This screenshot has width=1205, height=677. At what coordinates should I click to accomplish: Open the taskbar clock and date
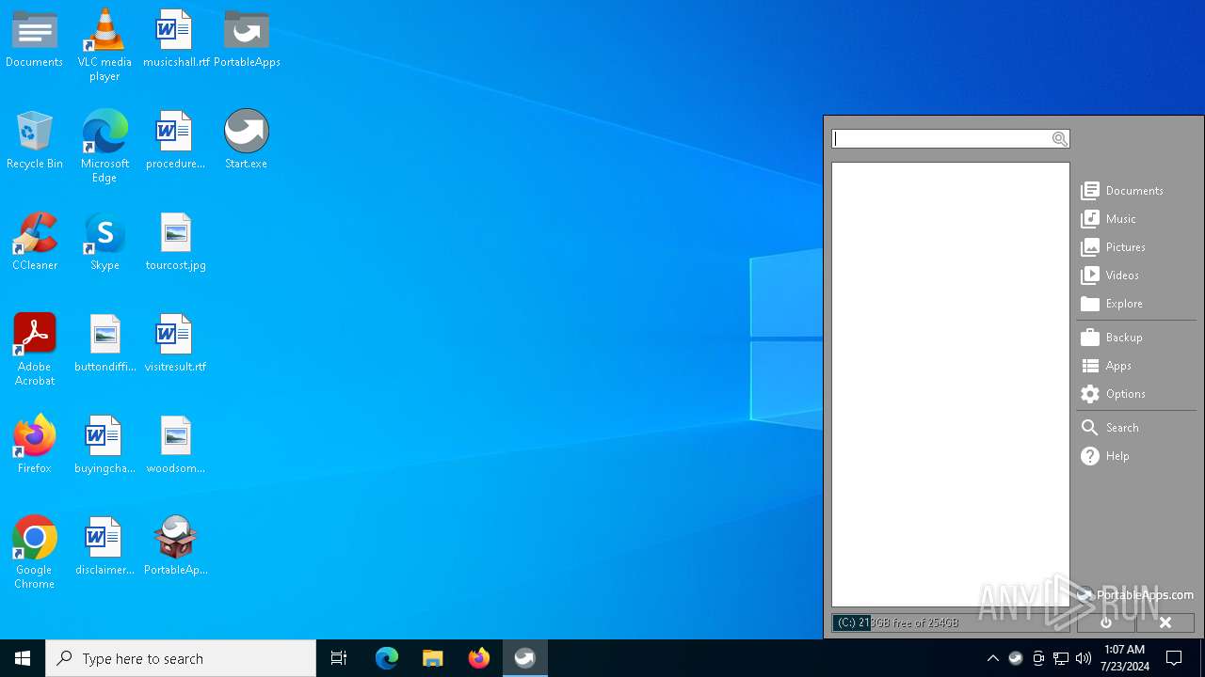point(1124,658)
